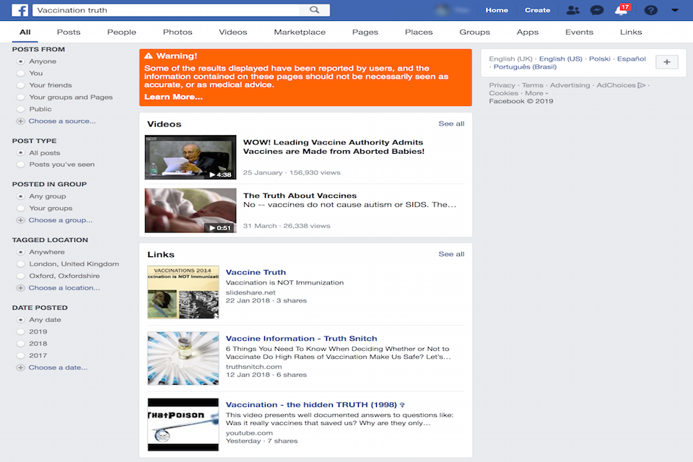
Task: Open the WOW! Leading Vaccine Authority video title
Action: 334,147
